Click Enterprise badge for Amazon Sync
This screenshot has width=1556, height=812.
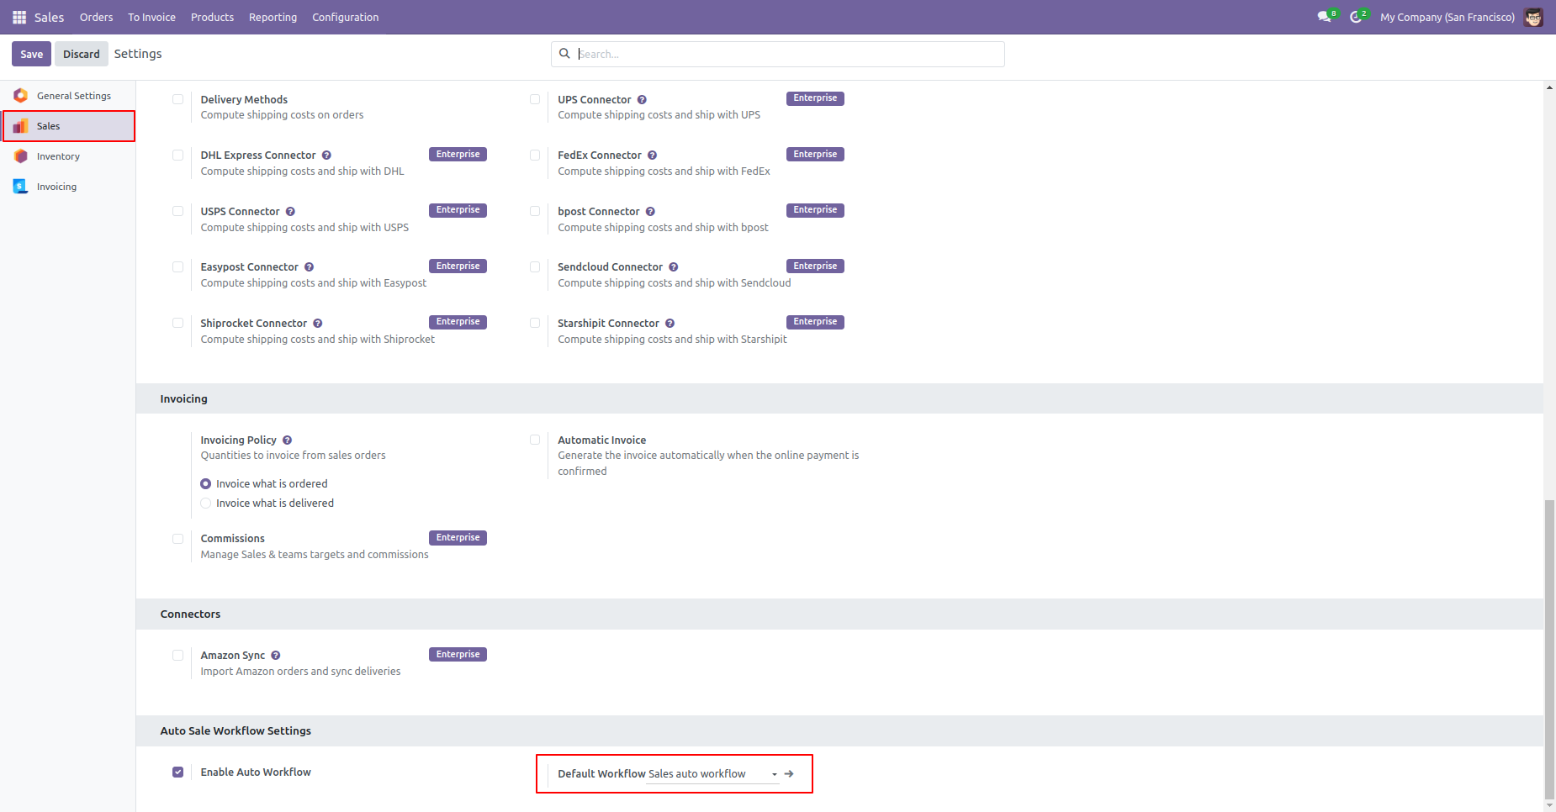(x=458, y=655)
